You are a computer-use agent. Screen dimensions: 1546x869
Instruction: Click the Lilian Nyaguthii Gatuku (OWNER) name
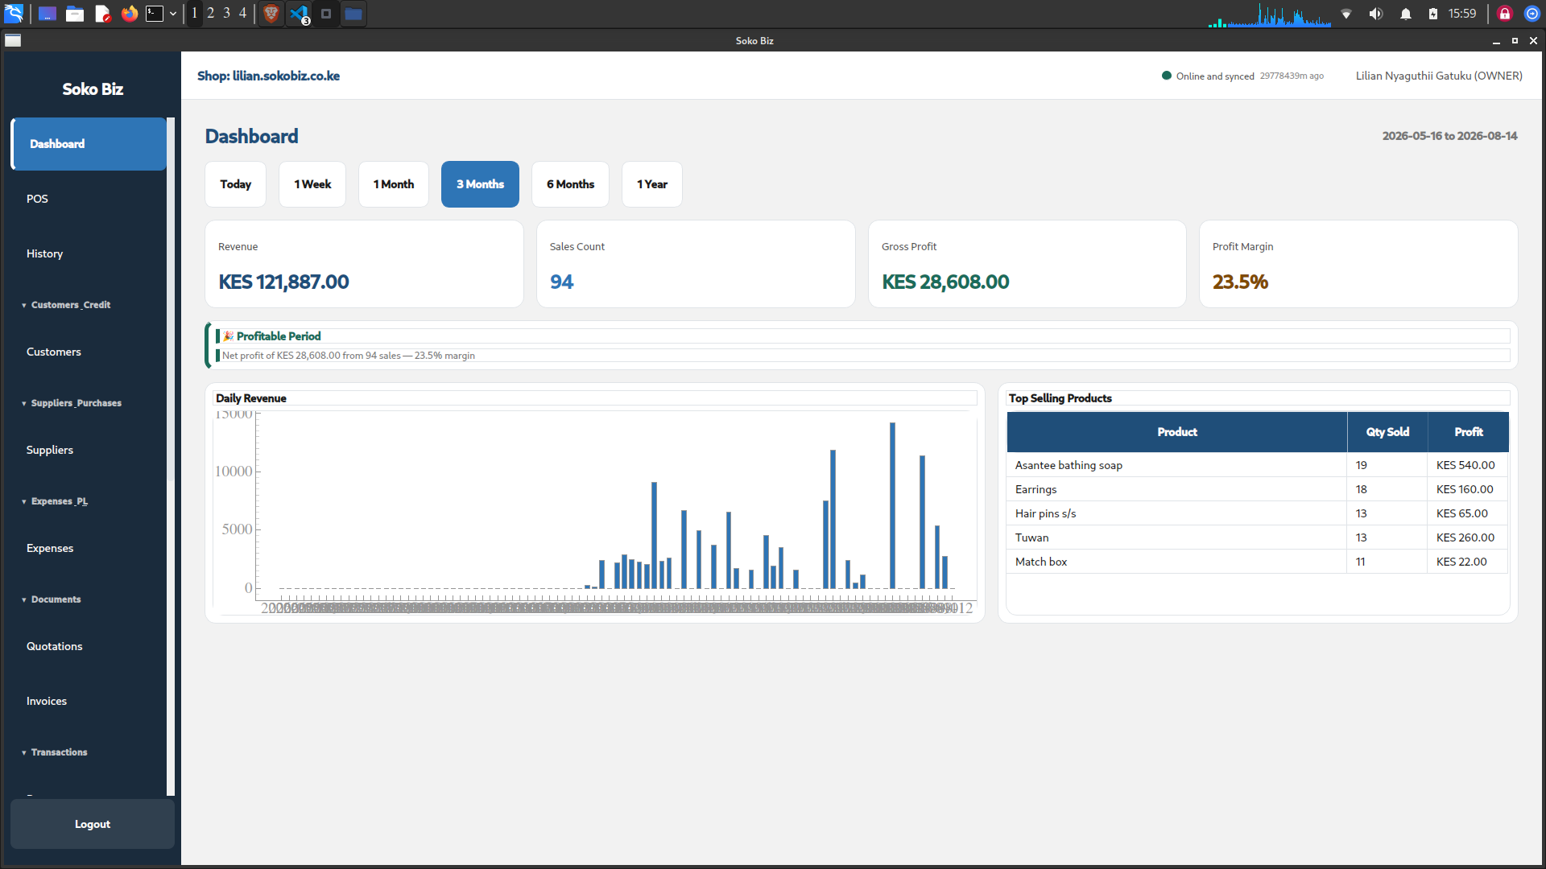pos(1439,76)
